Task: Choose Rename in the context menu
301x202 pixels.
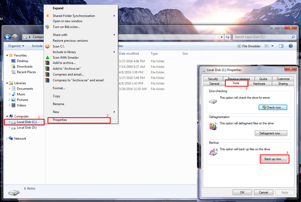Action: click(81, 104)
